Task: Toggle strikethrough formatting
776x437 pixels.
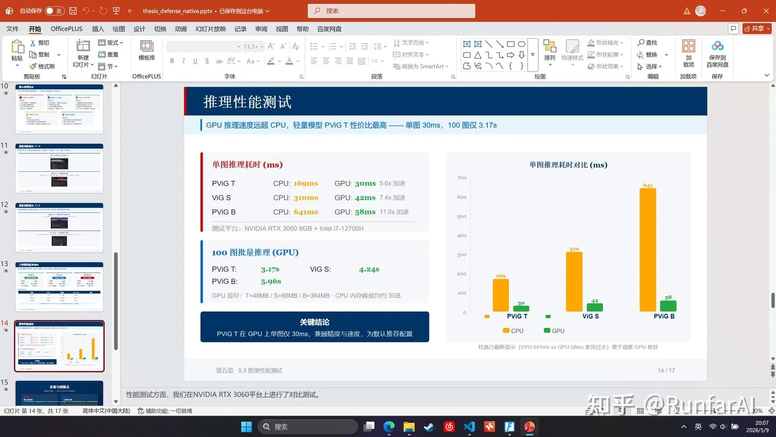Action: point(220,61)
